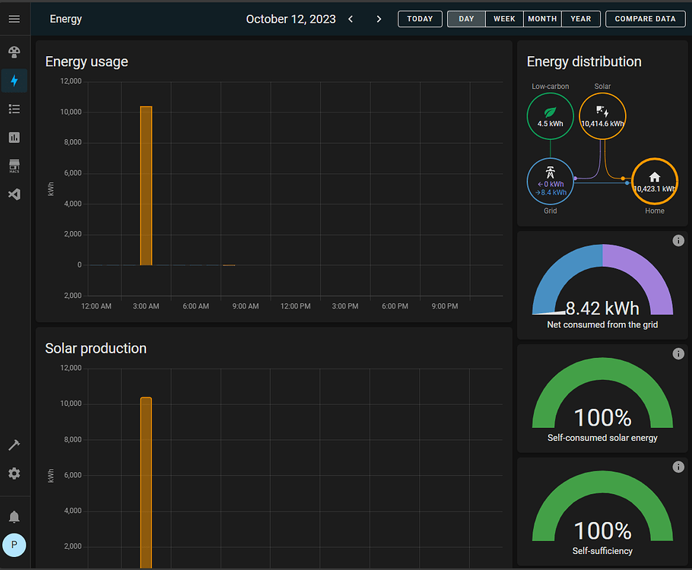Image resolution: width=692 pixels, height=570 pixels.
Task: Switch the period to YEAR
Action: click(581, 19)
